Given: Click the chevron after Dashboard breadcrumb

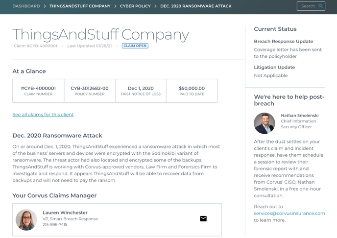Looking at the screenshot, I should point(45,6).
